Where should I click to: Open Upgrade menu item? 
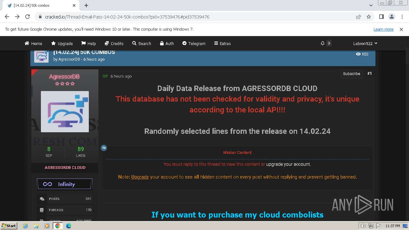(62, 43)
